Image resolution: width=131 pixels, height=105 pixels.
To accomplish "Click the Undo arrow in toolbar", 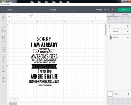I will point(9,17).
